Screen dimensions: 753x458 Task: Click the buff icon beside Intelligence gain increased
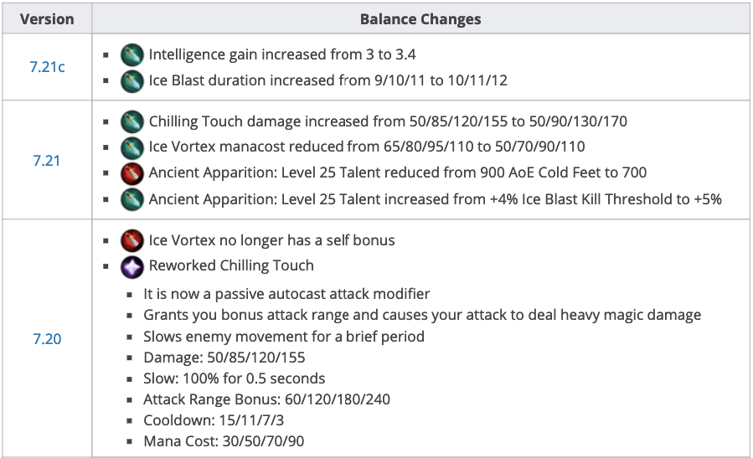pyautogui.click(x=132, y=55)
